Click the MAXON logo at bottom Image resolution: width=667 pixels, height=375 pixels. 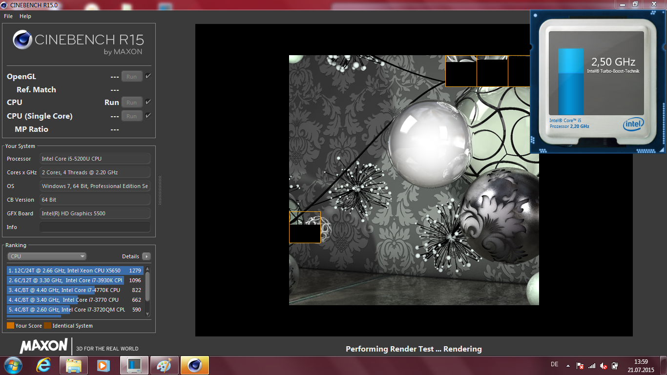pos(44,346)
